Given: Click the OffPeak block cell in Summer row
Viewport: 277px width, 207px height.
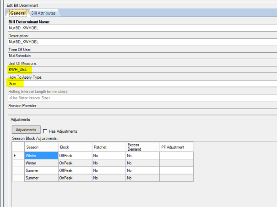Looking at the screenshot, I should pyautogui.click(x=75, y=170).
